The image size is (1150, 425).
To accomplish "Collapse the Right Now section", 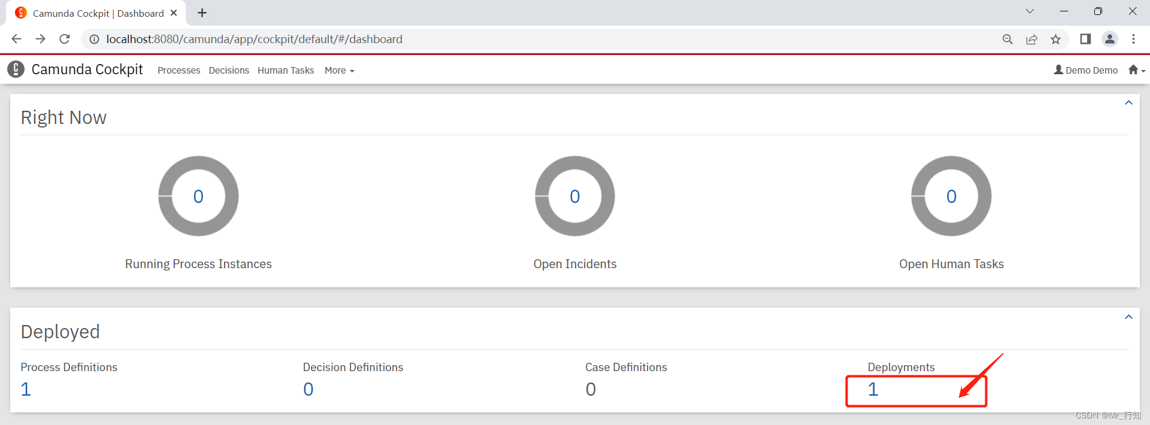I will click(1128, 103).
